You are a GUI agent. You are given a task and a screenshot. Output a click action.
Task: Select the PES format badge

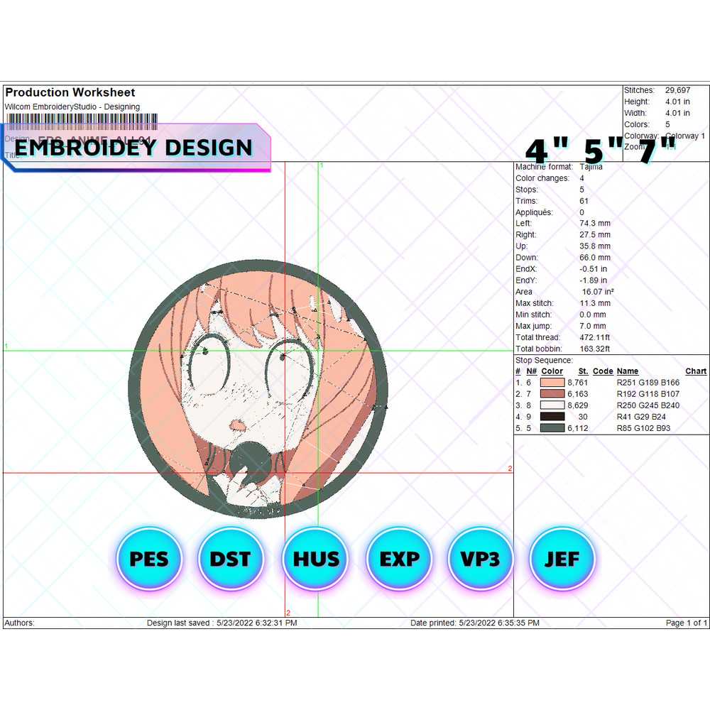point(148,559)
